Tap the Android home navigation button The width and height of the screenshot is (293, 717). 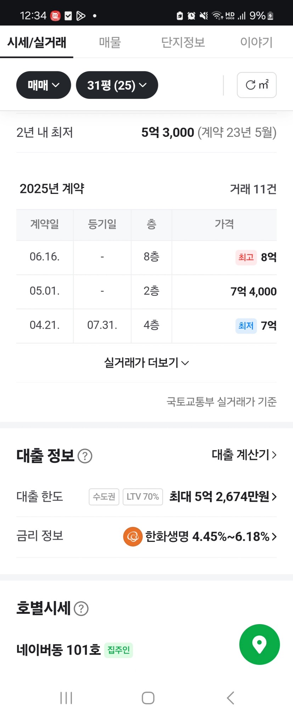[148, 698]
